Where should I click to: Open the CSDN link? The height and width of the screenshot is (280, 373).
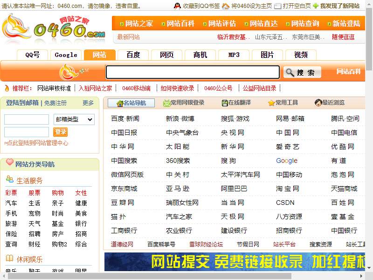coord(285,203)
